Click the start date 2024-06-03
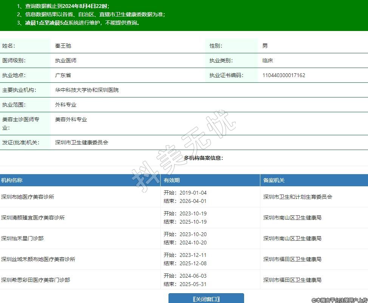 (193, 276)
